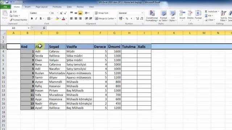Select row 10 header

(3, 78)
